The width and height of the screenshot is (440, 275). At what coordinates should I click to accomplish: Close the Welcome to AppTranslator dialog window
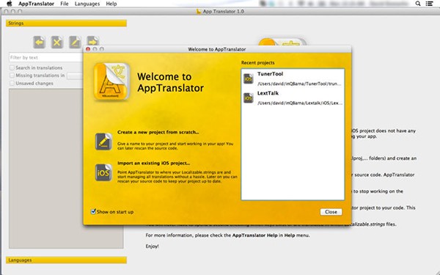pos(88,49)
